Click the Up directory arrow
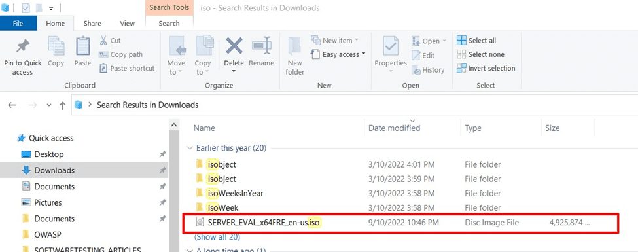Screen dimensions: 638x252 pos(62,105)
